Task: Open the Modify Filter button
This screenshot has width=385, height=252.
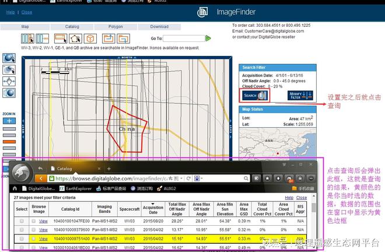Action: coord(300,96)
